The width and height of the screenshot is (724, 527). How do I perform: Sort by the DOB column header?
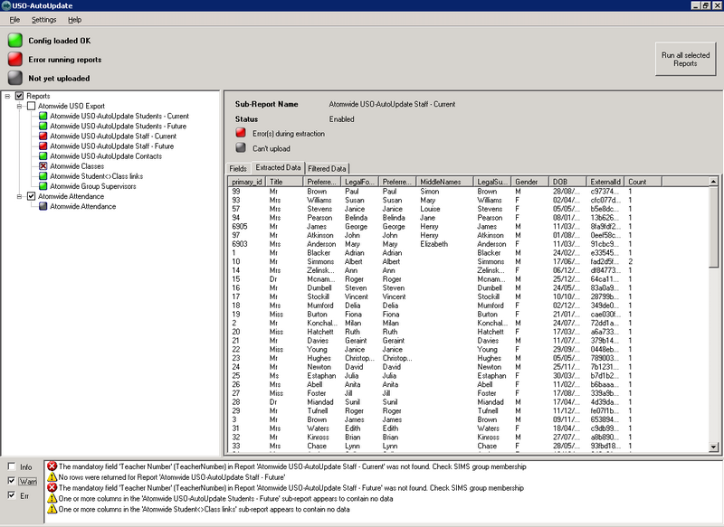tap(568, 182)
